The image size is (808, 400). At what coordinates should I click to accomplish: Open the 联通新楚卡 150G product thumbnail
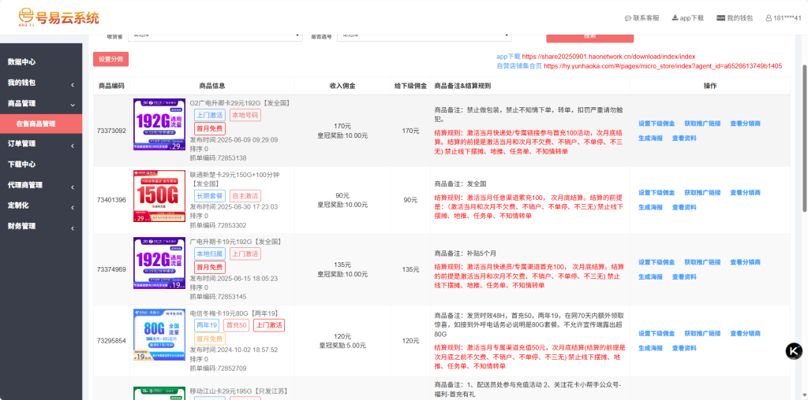[x=159, y=197]
